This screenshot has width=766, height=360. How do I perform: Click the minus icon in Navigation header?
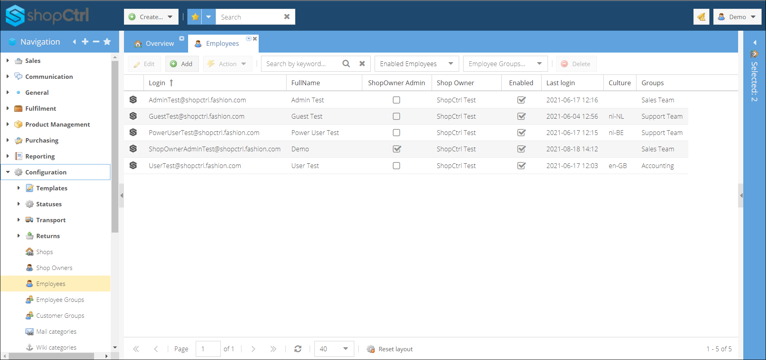click(x=96, y=41)
